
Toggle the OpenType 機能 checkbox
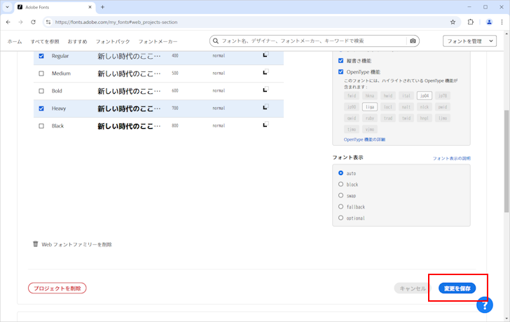(341, 72)
